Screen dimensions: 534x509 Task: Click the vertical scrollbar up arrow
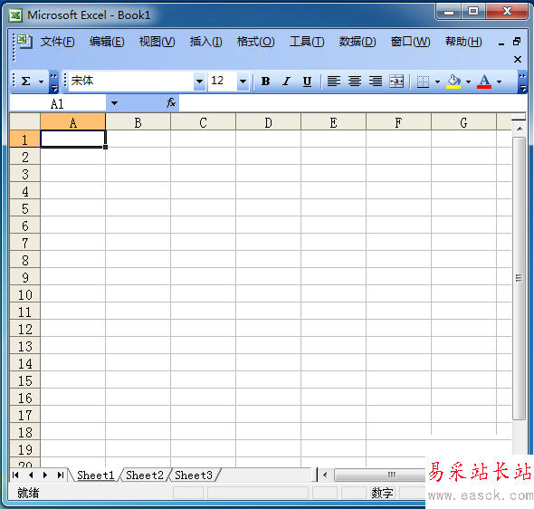pos(520,129)
